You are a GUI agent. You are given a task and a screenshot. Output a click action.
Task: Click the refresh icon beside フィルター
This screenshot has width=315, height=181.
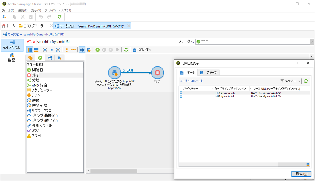[x=306, y=81]
